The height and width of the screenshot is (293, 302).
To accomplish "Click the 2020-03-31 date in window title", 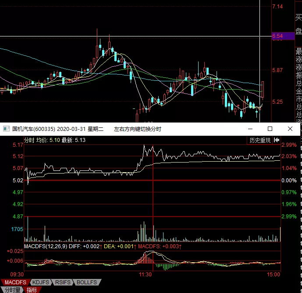I will [x=71, y=129].
